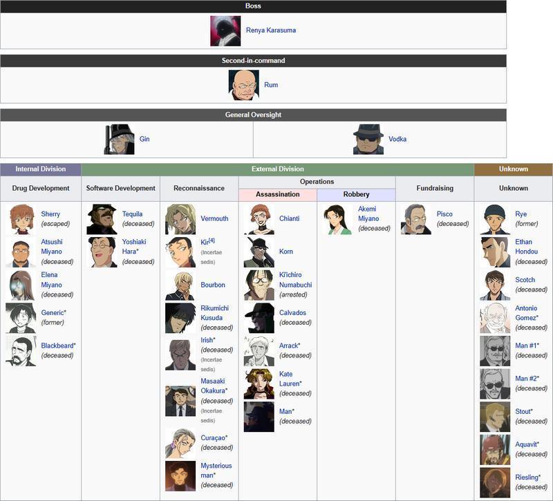553x501 pixels.
Task: Open the Elena Miyano link
Action: 51,280
